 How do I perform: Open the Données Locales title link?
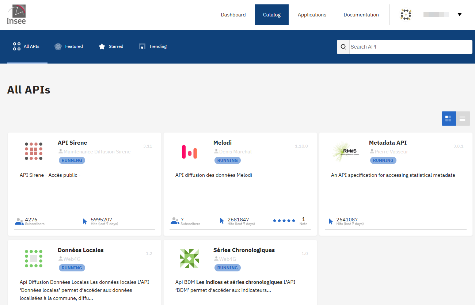[81, 250]
